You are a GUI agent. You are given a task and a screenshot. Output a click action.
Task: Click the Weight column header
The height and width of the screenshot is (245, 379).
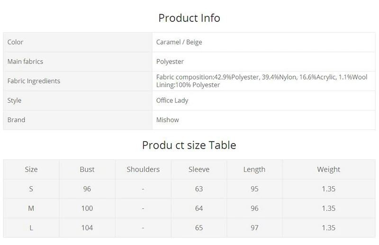tap(328, 170)
